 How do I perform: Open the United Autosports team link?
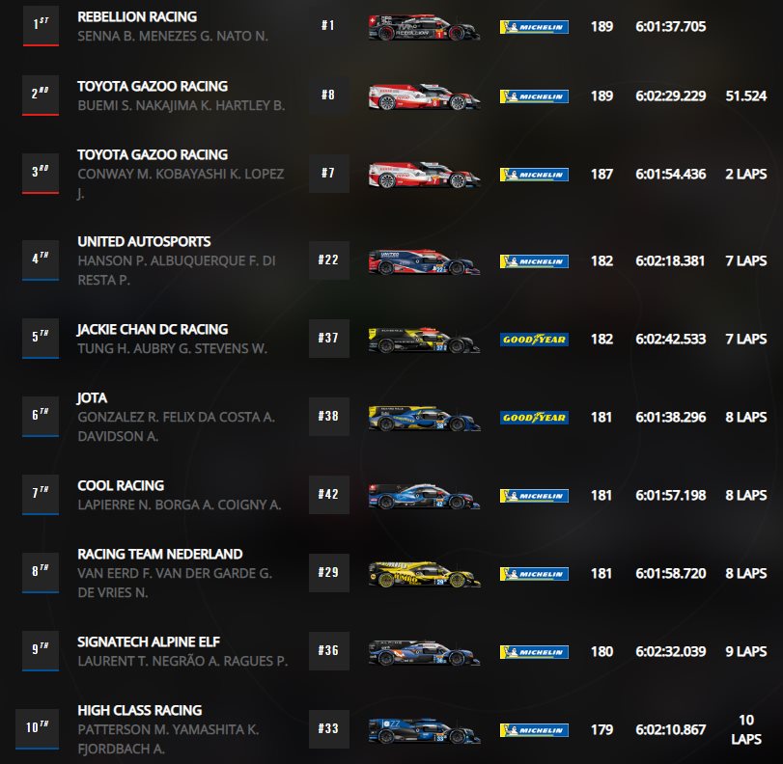click(x=144, y=241)
